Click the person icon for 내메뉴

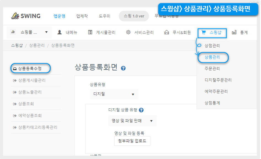(60, 32)
